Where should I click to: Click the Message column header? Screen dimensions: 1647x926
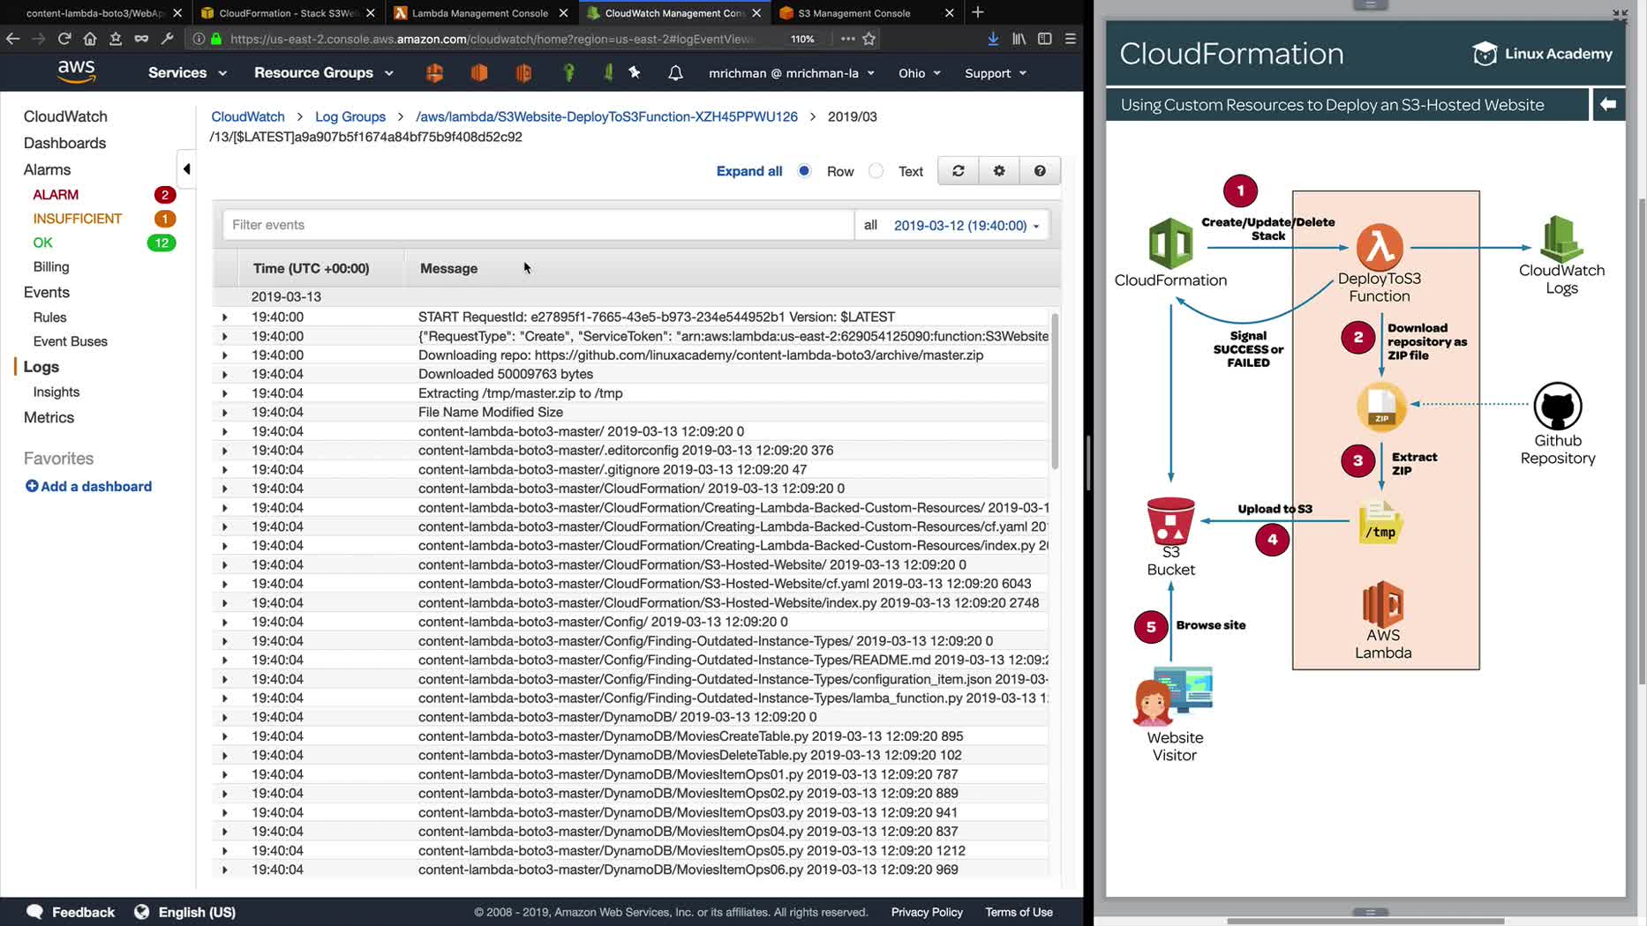tap(448, 269)
